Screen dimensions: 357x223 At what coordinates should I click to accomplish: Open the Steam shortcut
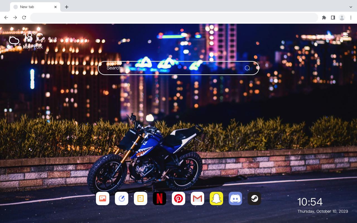254,198
